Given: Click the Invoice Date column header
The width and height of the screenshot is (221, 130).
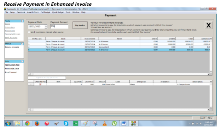Looking at the screenshot, I should tap(90, 39).
